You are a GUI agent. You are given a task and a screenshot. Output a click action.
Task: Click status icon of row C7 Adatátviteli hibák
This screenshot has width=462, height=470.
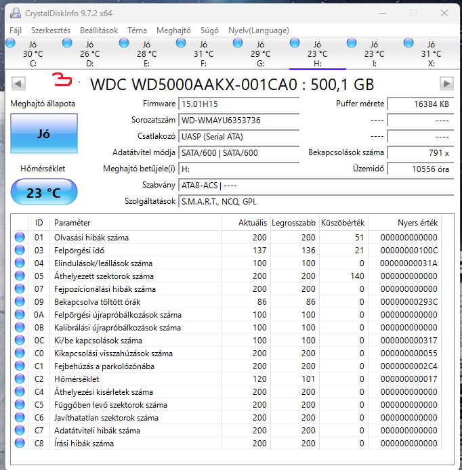(x=20, y=431)
